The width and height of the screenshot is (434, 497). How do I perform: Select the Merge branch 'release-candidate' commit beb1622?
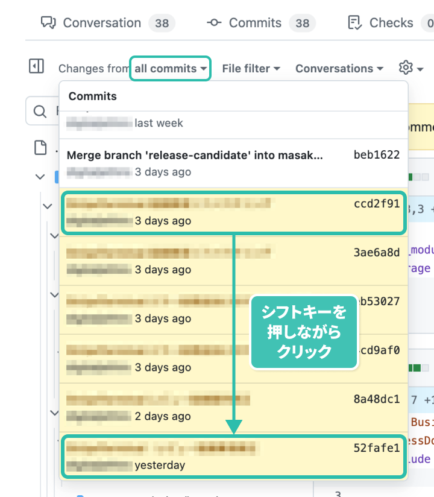pos(233,163)
